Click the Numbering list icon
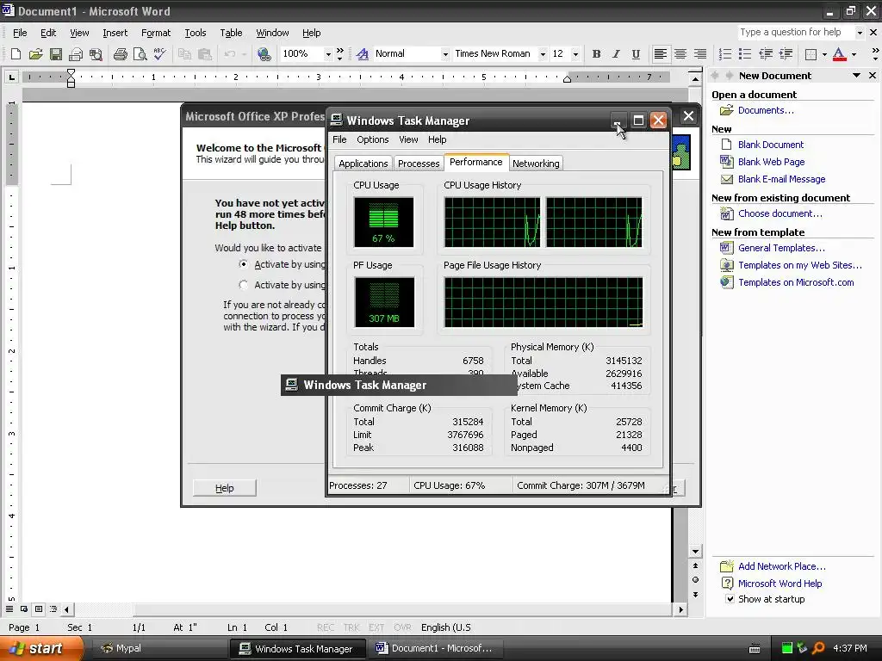The width and height of the screenshot is (882, 661). click(x=725, y=54)
